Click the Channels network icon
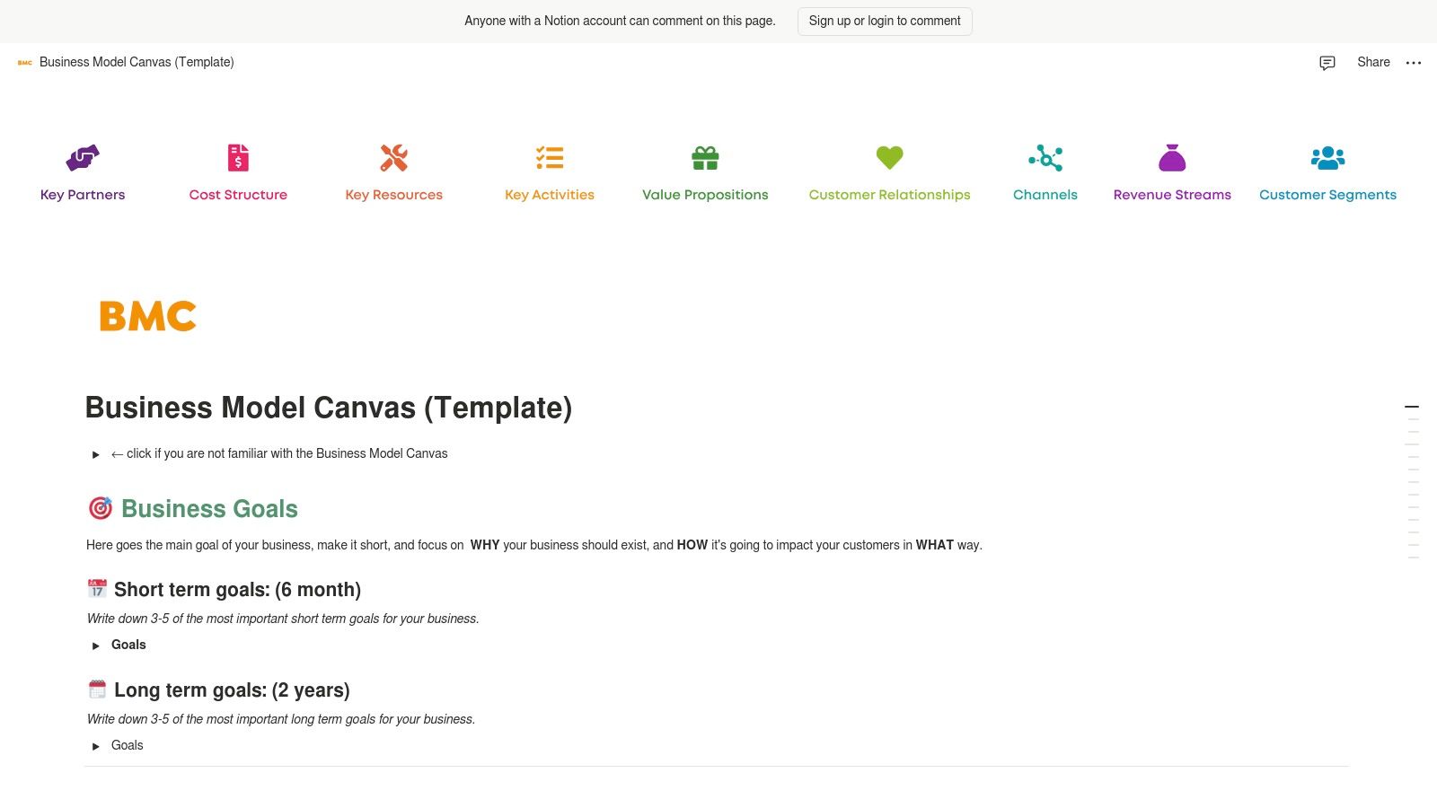Screen dimensions: 1437x808 (x=1045, y=158)
